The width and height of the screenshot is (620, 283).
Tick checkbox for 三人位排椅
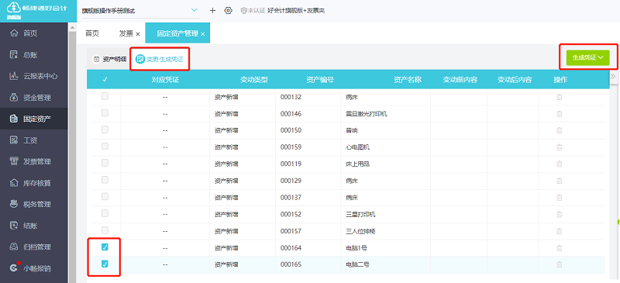(x=105, y=230)
